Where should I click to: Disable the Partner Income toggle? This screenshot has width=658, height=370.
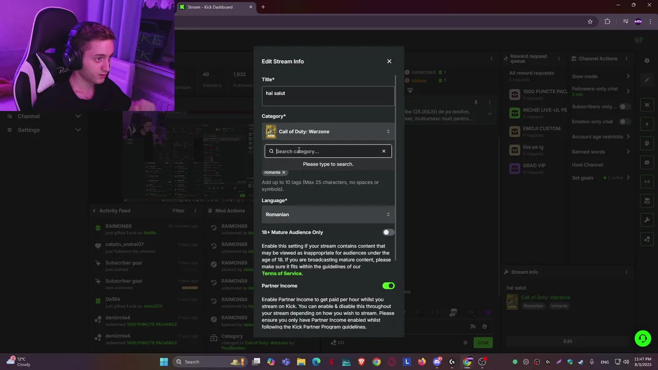[388, 286]
